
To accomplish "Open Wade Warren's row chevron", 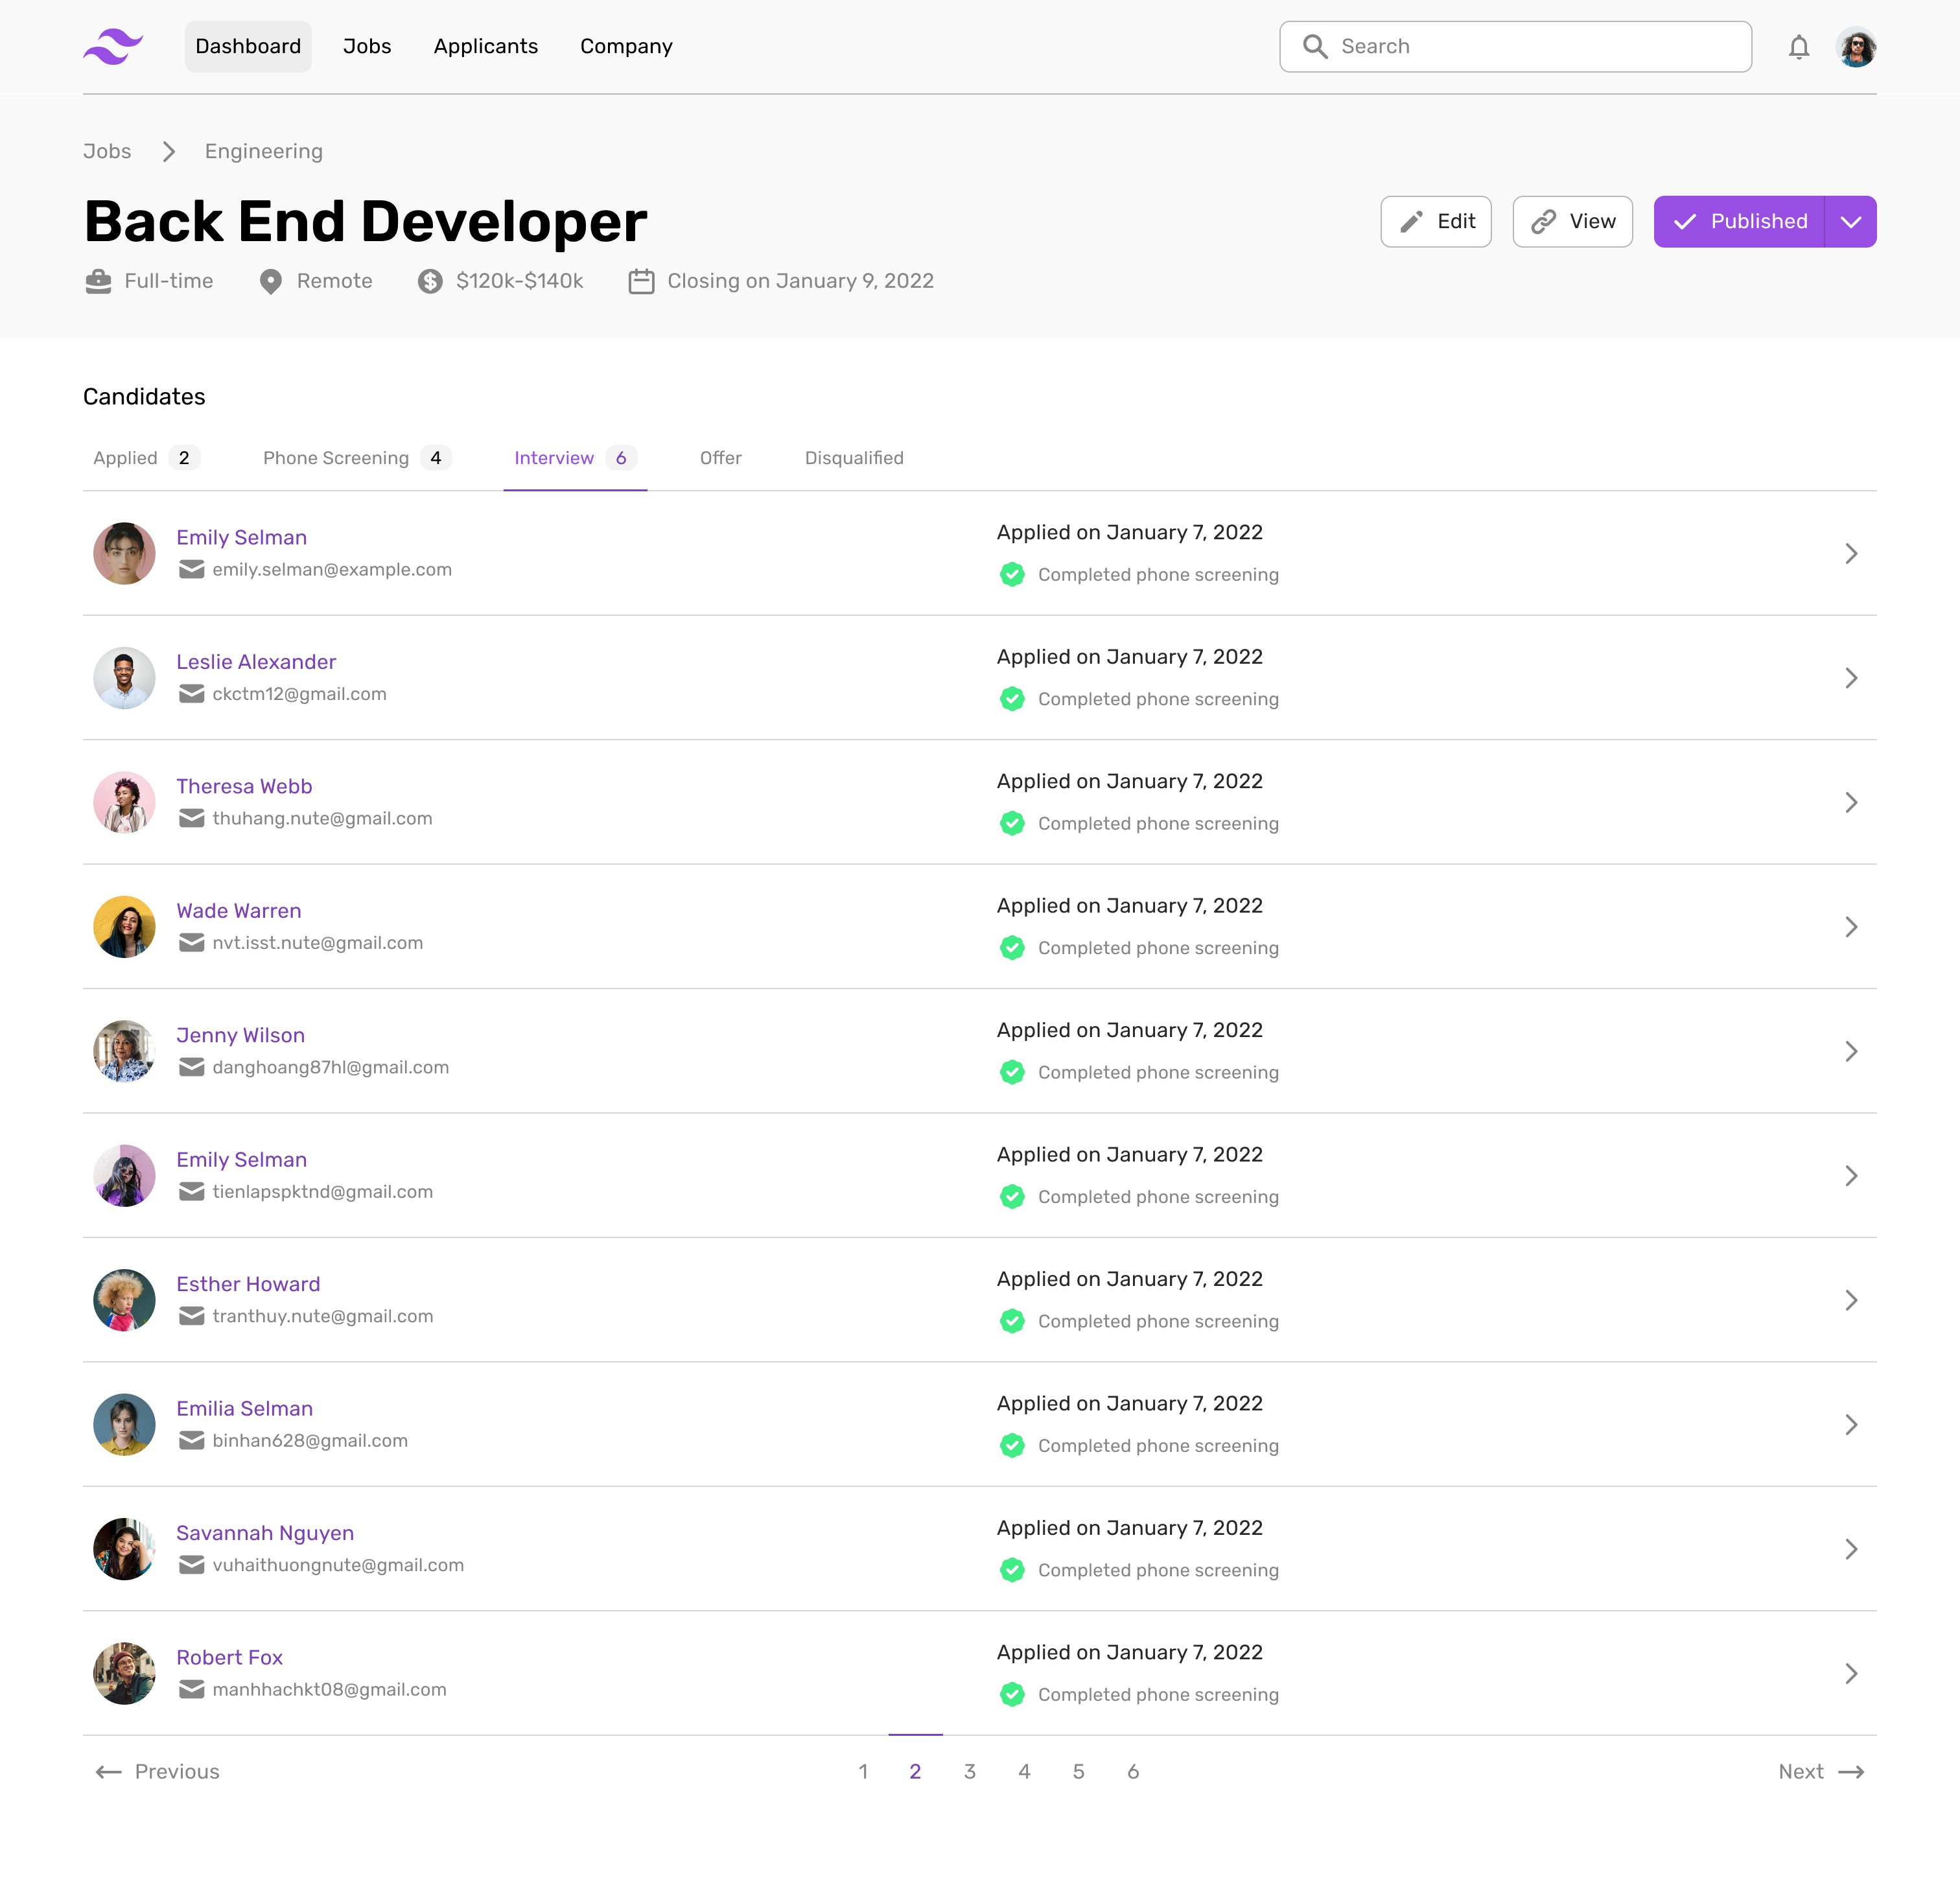I will click(x=1850, y=927).
